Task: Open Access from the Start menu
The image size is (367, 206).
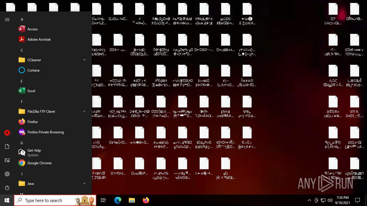Action: [x=52, y=29]
